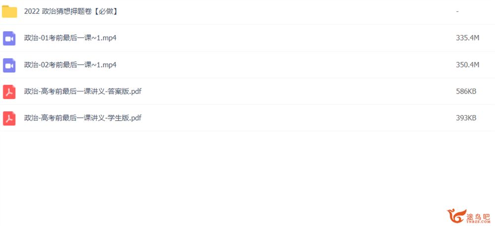495x226 pixels.
Task: Open the 2022 政治猜想押题卷 folder name
Action: pyautogui.click(x=71, y=12)
